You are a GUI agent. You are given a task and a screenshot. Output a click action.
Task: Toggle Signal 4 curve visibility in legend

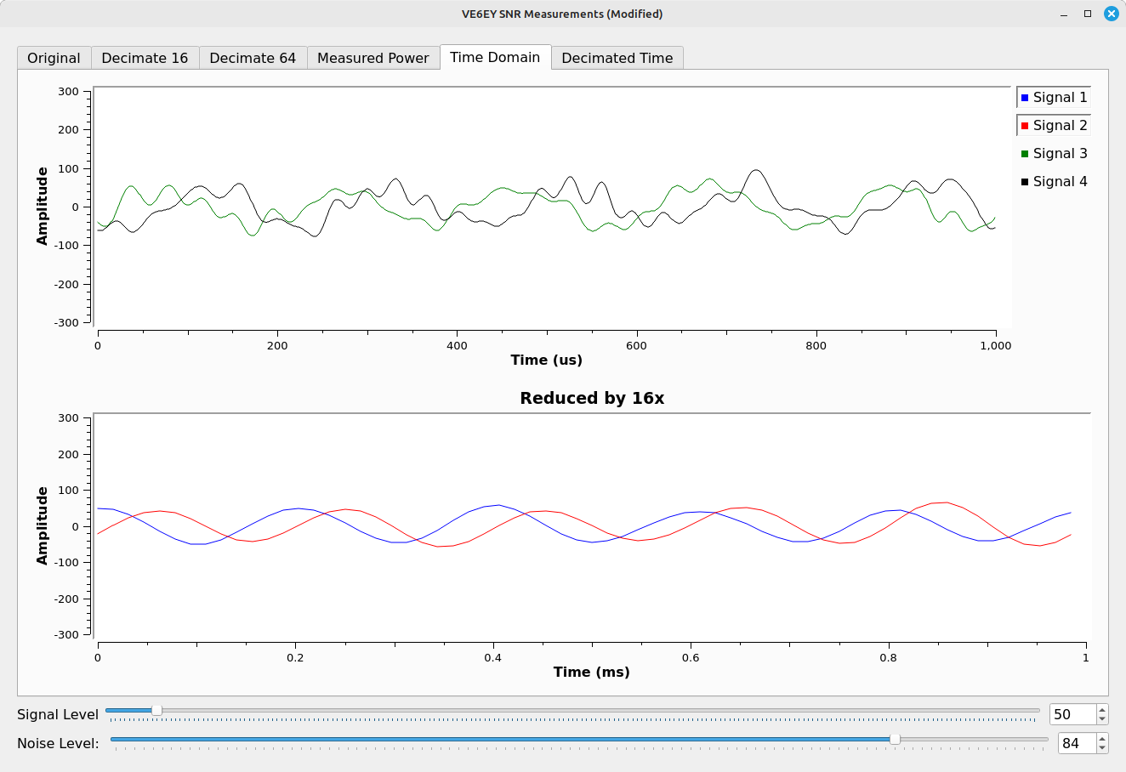click(x=1053, y=182)
